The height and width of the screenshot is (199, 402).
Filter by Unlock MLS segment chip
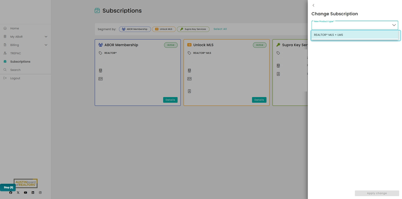tap(164, 29)
